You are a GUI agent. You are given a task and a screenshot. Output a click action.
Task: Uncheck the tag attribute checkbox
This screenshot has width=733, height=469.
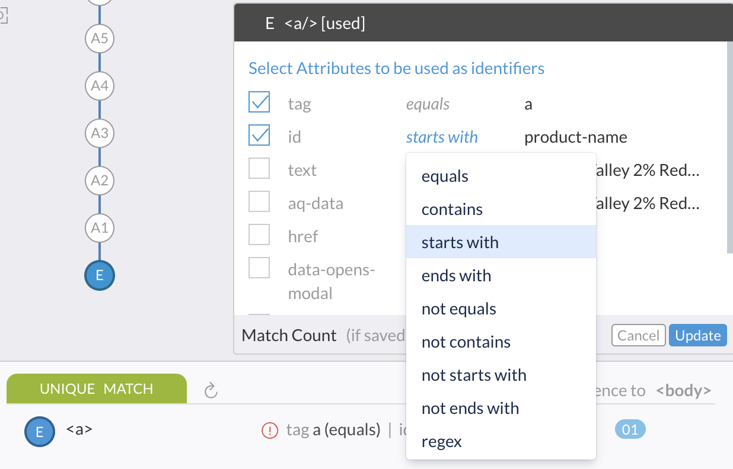(x=259, y=101)
